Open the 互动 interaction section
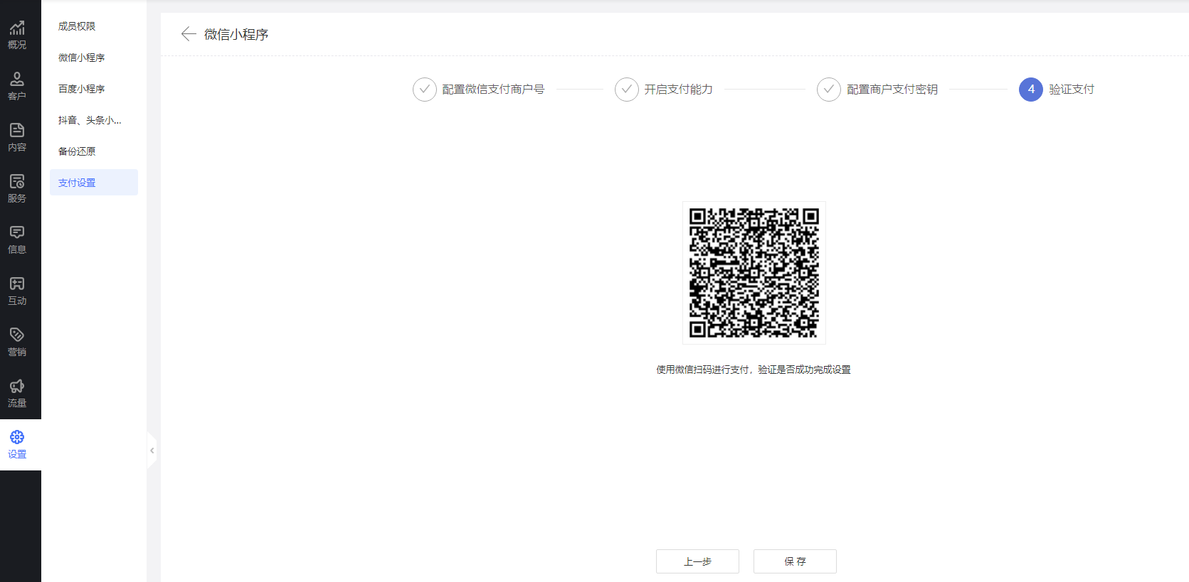This screenshot has height=582, width=1189. point(17,291)
